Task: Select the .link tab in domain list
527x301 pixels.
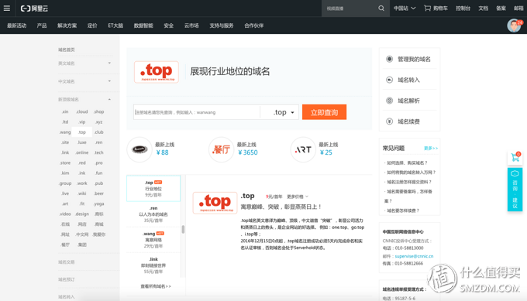Action: [153, 265]
